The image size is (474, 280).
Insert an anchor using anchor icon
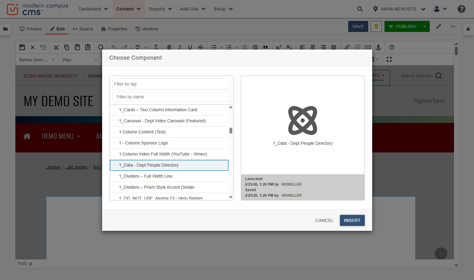click(378, 47)
